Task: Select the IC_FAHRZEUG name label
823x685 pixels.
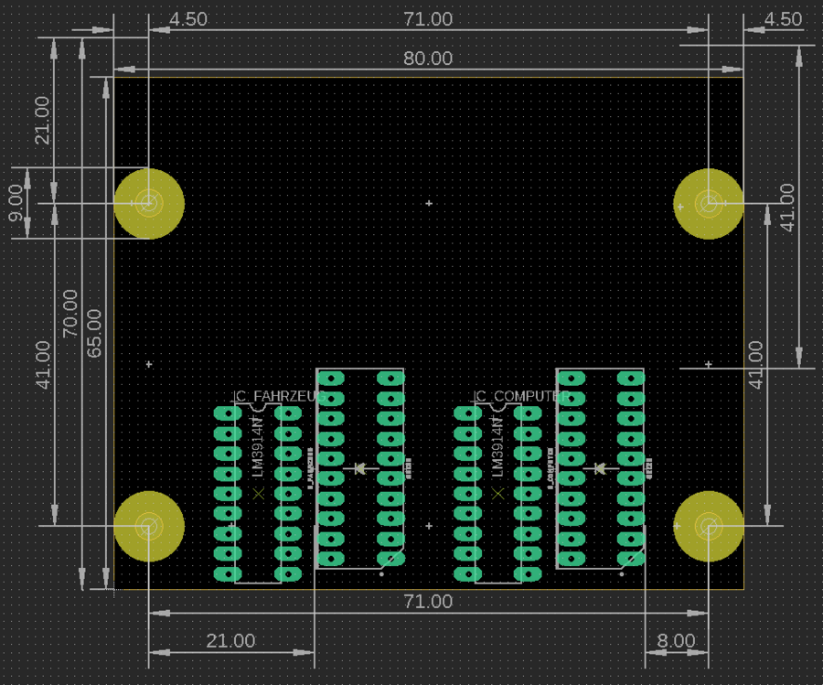Action: (x=279, y=397)
